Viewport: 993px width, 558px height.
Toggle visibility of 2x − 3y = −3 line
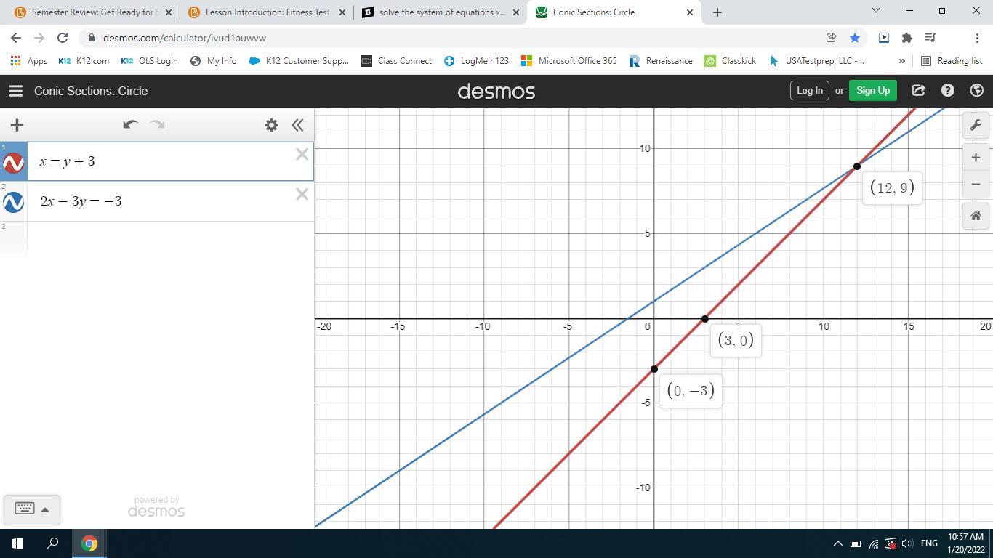coord(14,202)
